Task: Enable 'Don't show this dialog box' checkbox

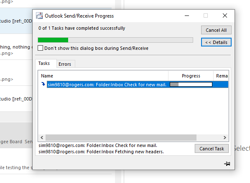Action: (x=40, y=48)
